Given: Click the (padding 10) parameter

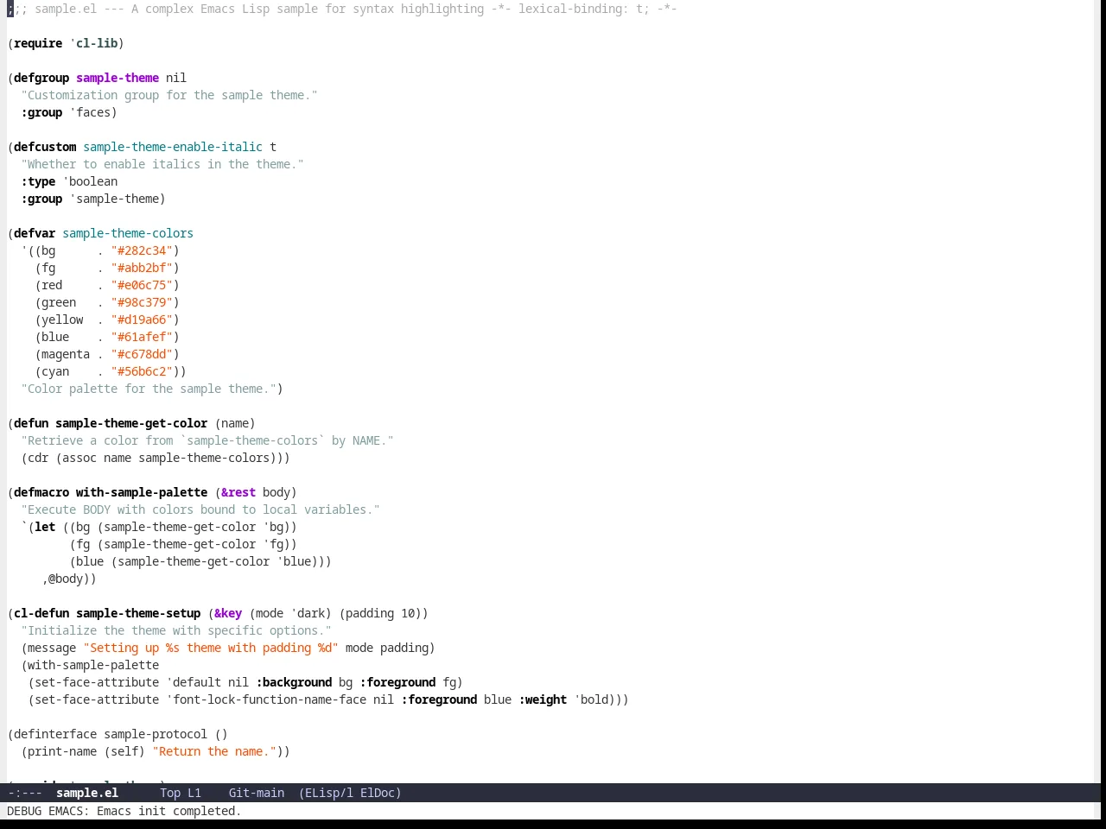Looking at the screenshot, I should (380, 613).
